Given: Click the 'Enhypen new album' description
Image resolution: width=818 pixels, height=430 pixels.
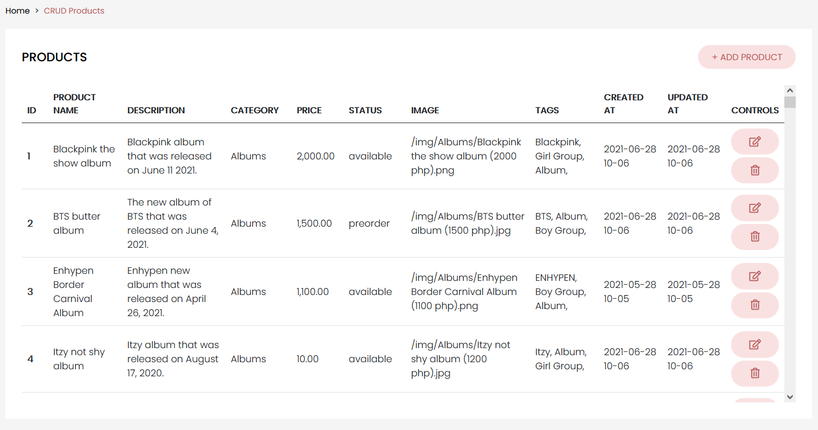Looking at the screenshot, I should tap(167, 292).
